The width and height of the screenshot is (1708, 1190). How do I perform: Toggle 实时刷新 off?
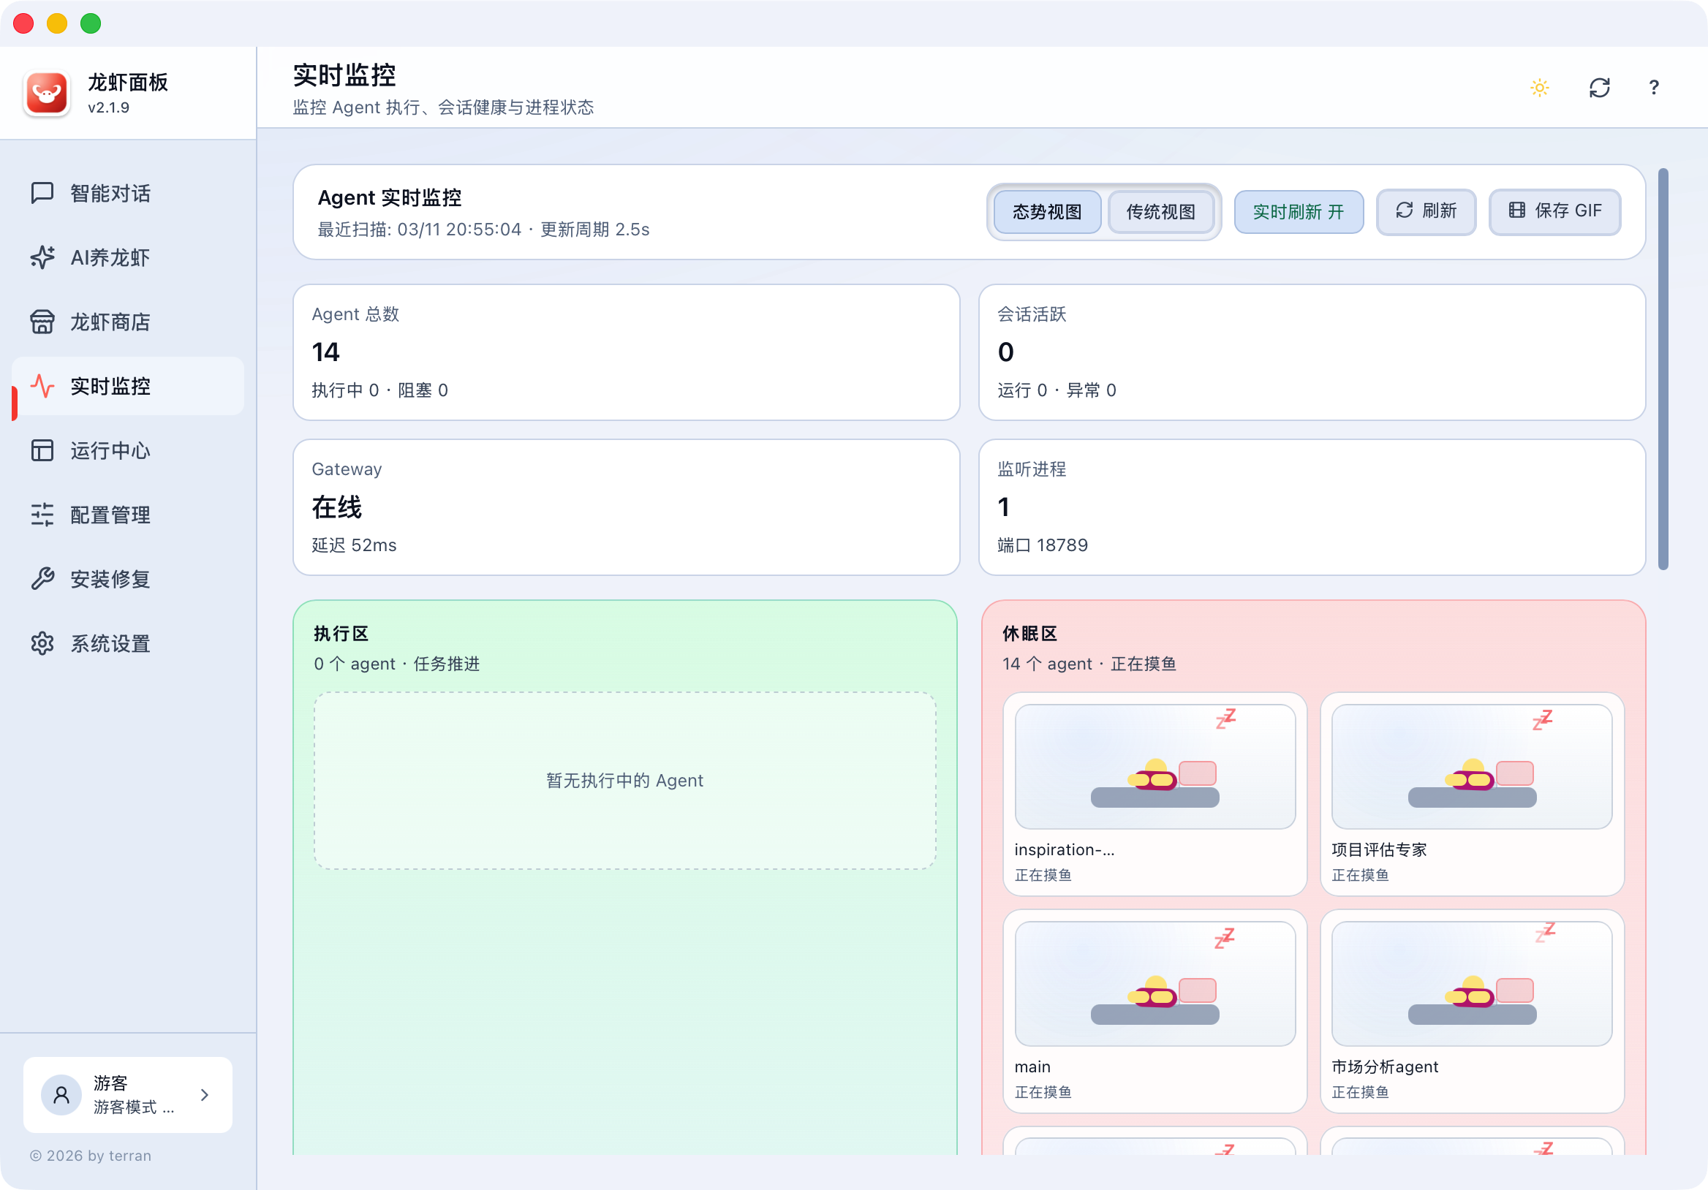(1298, 212)
